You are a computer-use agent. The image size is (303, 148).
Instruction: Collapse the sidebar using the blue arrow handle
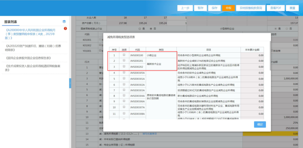[70, 83]
